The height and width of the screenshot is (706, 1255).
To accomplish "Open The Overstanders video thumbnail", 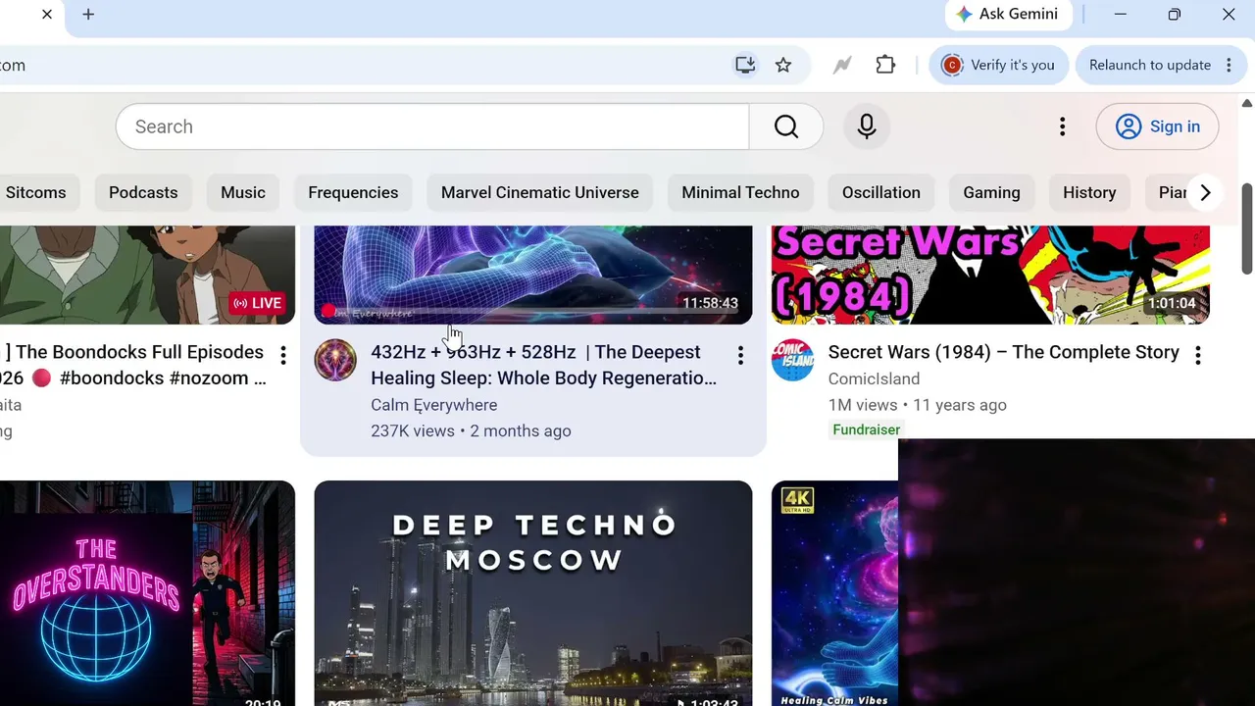I will pyautogui.click(x=147, y=593).
